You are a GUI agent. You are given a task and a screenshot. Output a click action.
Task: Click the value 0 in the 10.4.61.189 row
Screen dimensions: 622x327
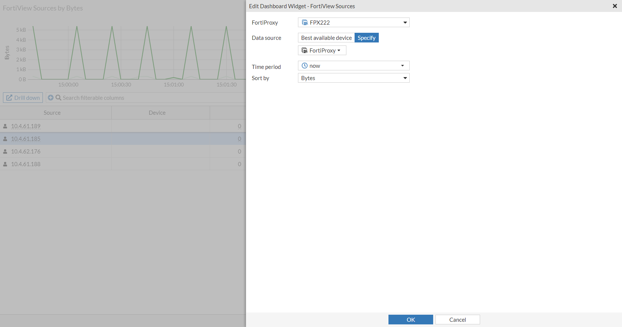click(x=239, y=126)
